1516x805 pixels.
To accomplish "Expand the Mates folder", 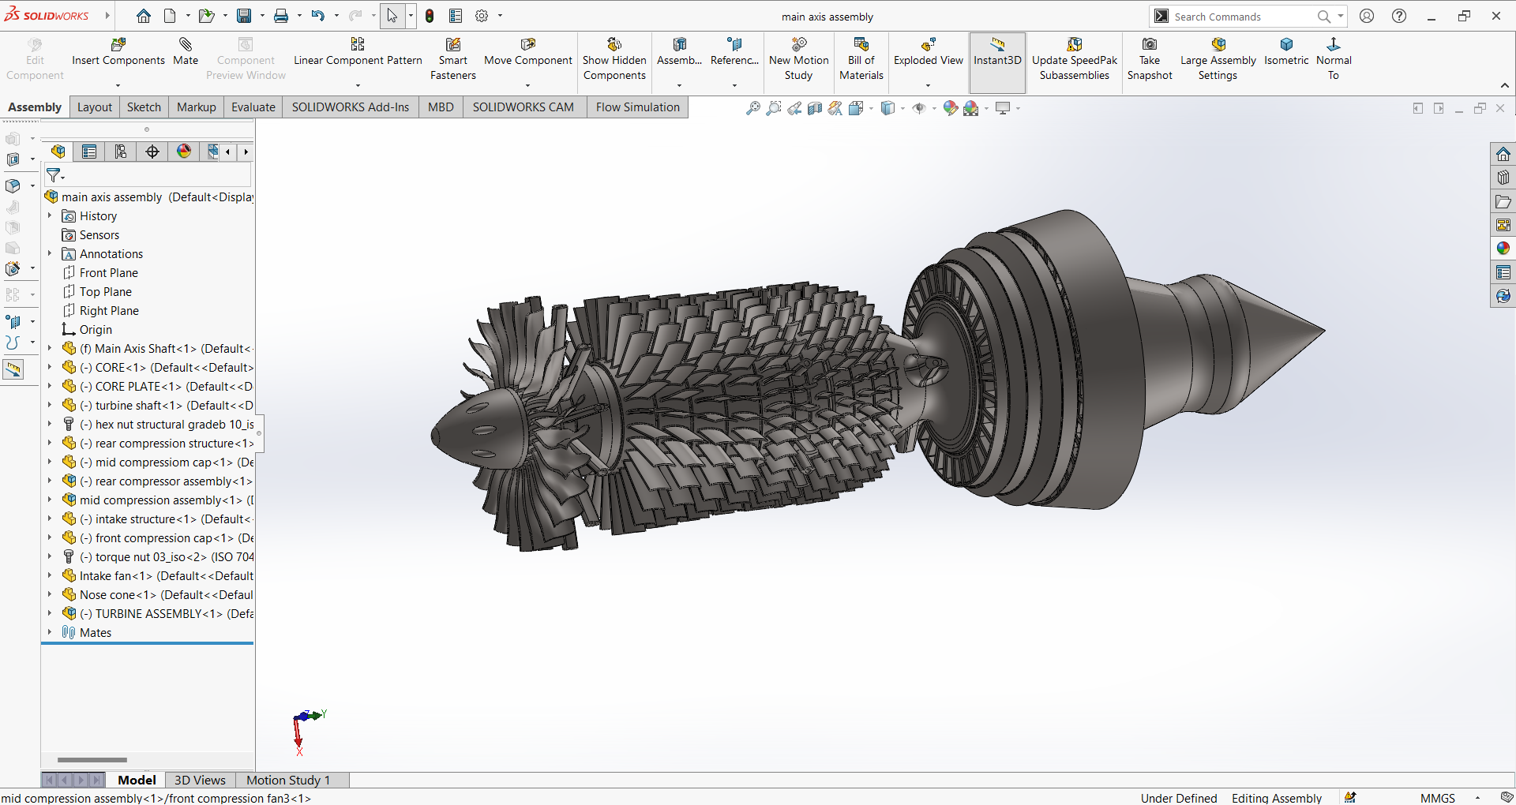I will [50, 632].
